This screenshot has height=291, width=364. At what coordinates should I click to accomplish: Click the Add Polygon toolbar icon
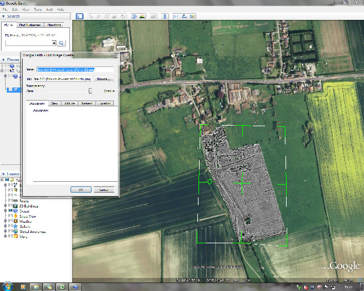click(98, 16)
